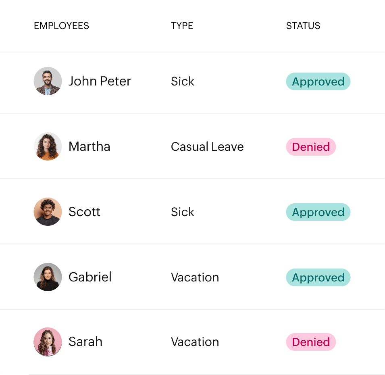Toggle Sarah's Denied status

pos(311,342)
